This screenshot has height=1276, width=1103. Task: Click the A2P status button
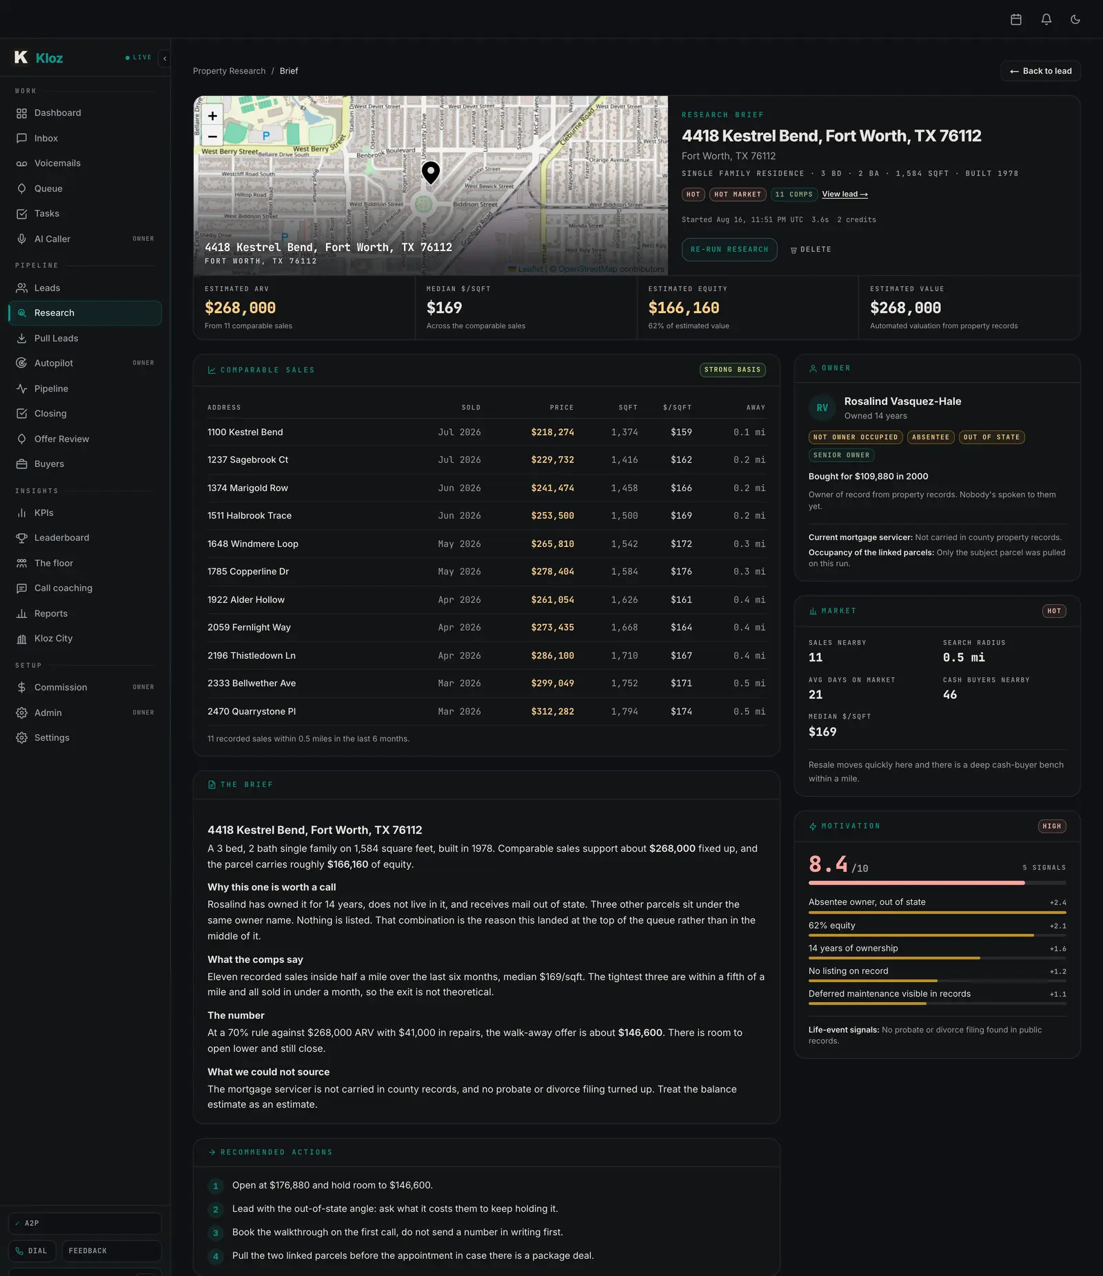pyautogui.click(x=85, y=1223)
